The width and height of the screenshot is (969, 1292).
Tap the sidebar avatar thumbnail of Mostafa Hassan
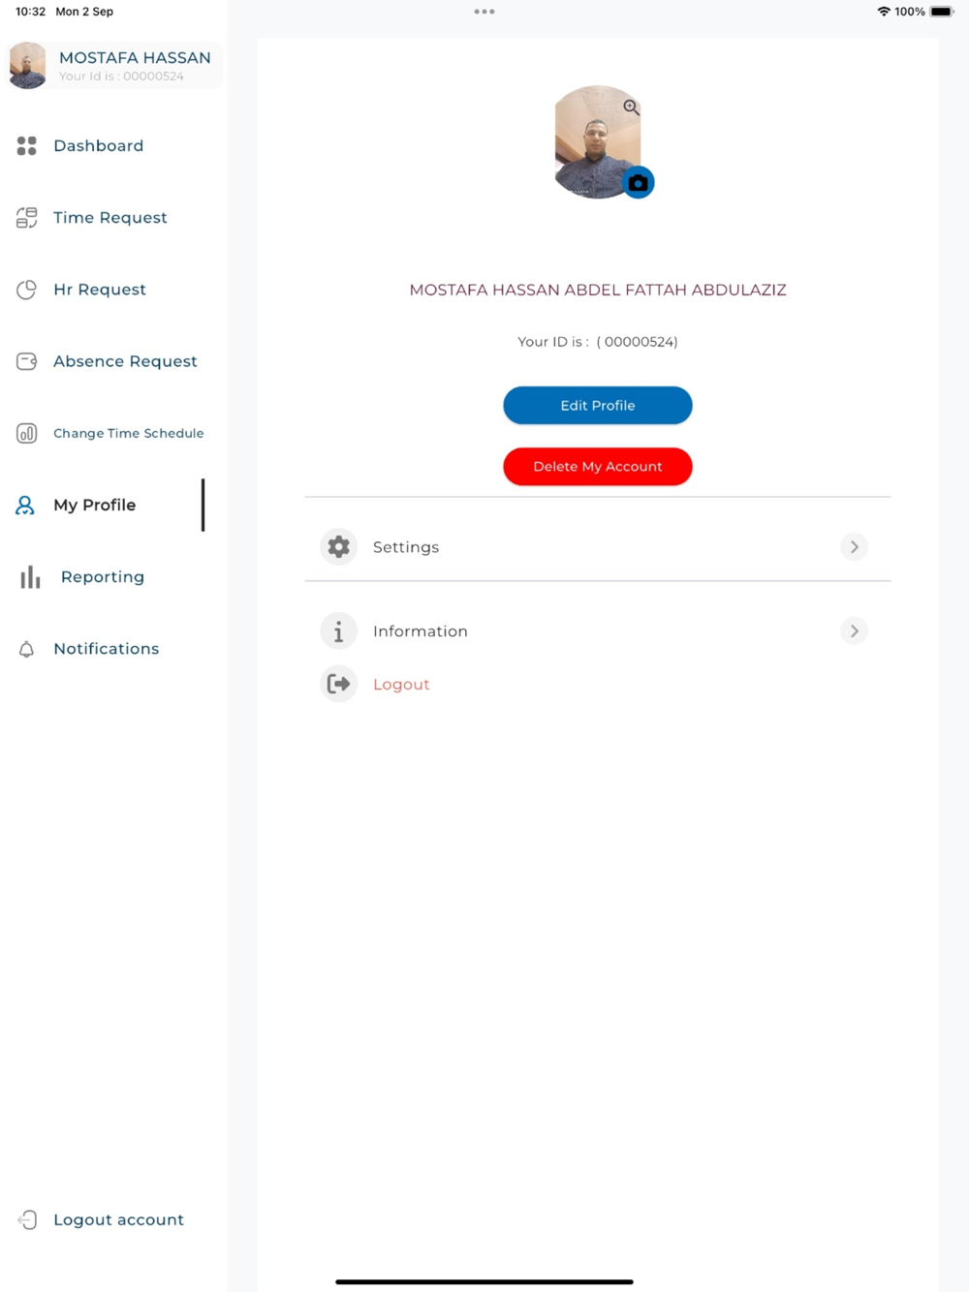point(27,66)
